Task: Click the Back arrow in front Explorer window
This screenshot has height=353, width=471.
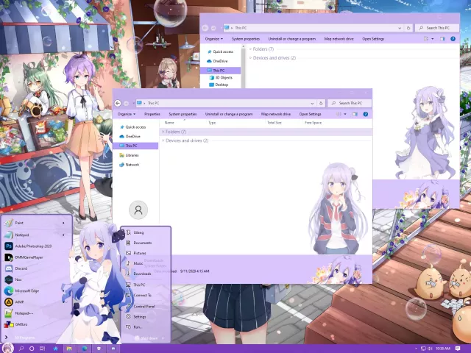Action: point(118,103)
